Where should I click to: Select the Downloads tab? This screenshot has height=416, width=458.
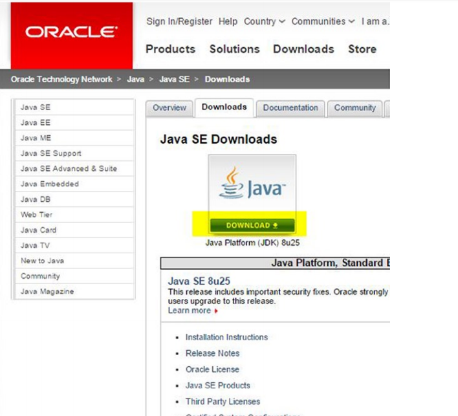[x=224, y=107]
